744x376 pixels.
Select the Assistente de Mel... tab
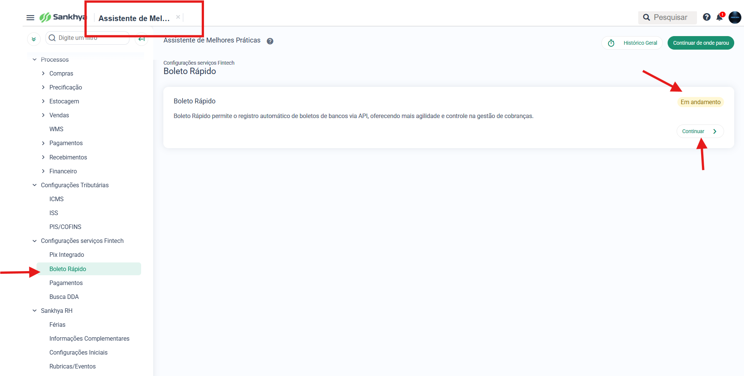[134, 18]
